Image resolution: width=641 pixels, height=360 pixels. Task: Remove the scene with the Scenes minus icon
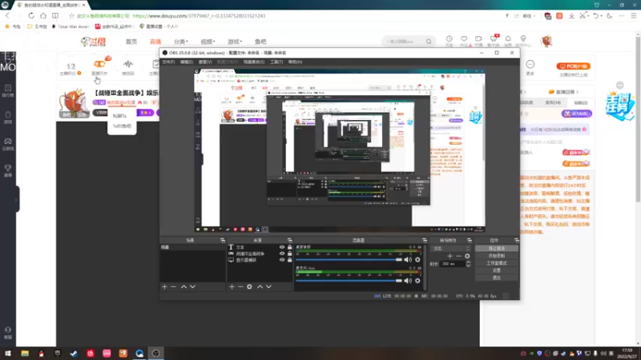(x=173, y=287)
